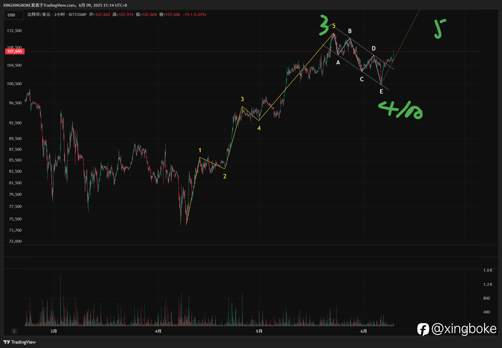The width and height of the screenshot is (502, 348).
Task: Click the 6月 label on time axis
Action: (x=364, y=331)
